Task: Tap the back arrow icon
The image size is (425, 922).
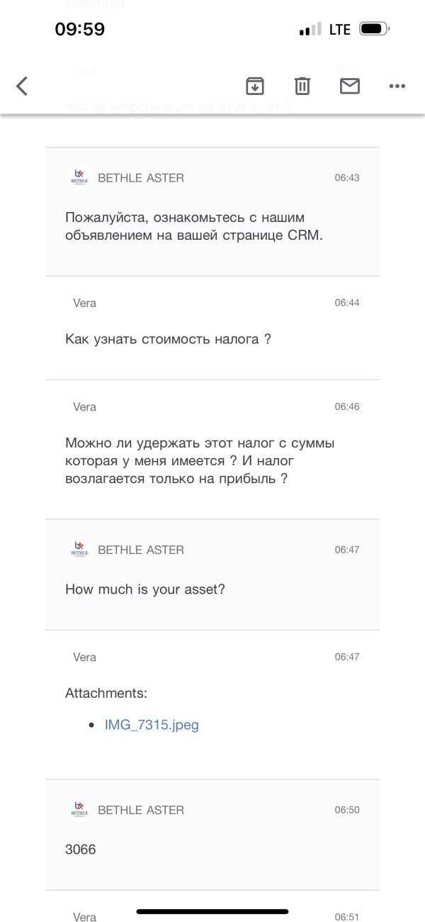Action: (22, 87)
